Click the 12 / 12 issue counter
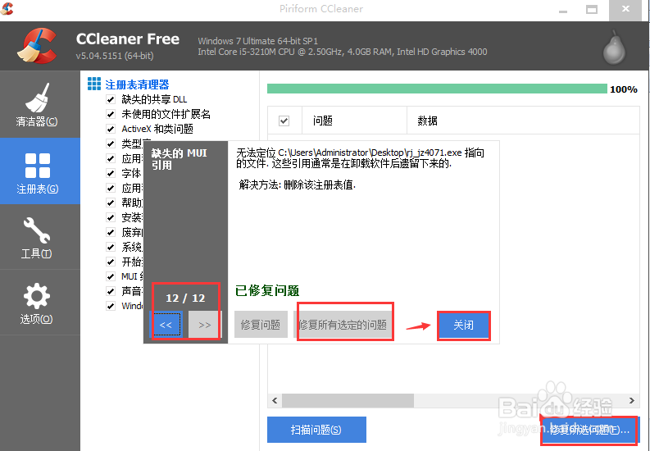 point(185,298)
